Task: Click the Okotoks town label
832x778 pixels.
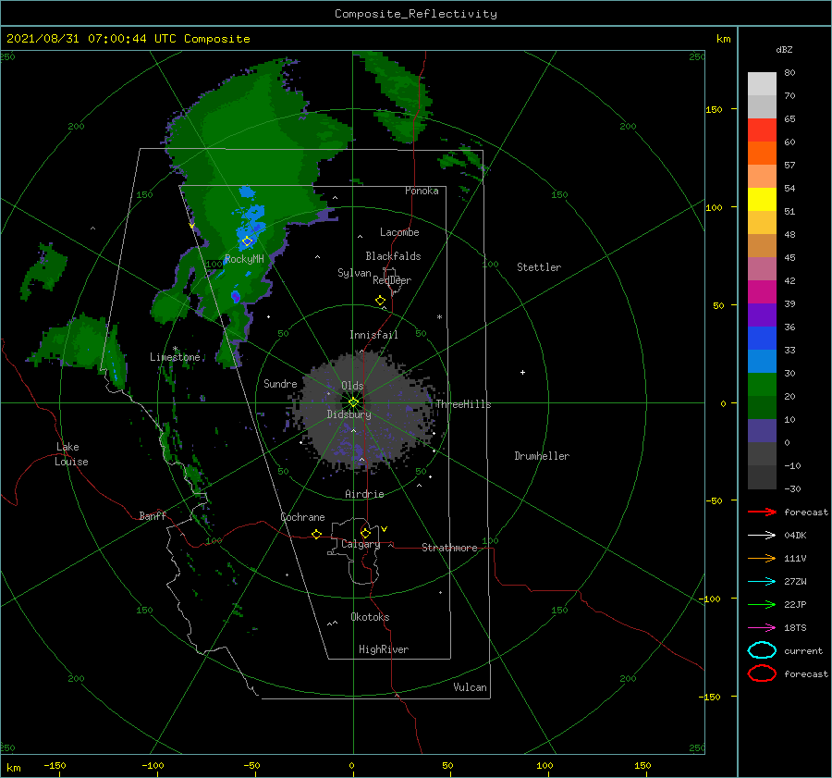Action: tap(370, 617)
